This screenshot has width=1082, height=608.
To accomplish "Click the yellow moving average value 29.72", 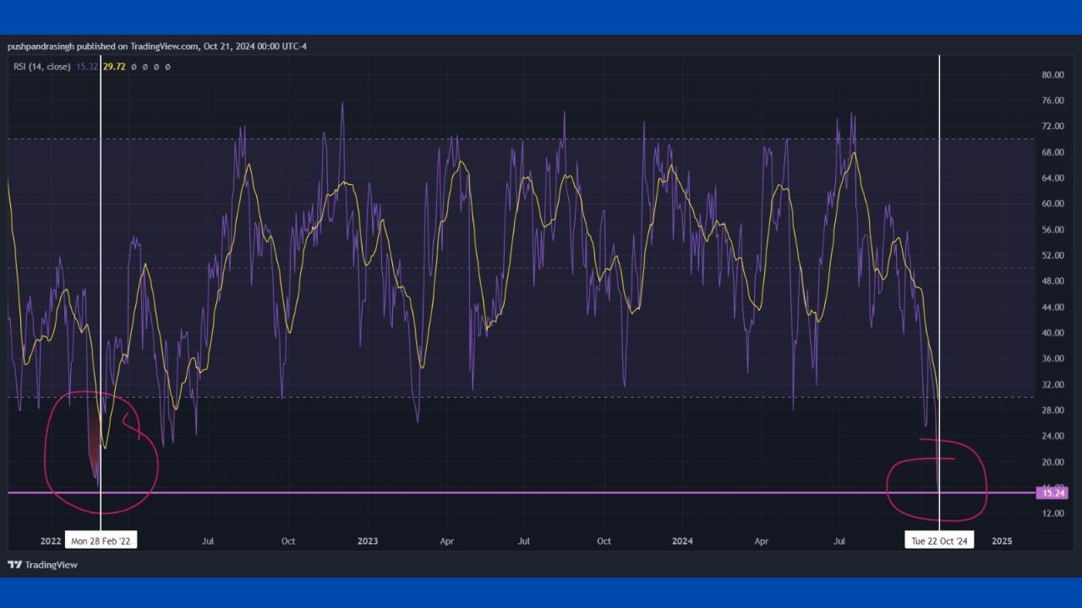I will (114, 67).
